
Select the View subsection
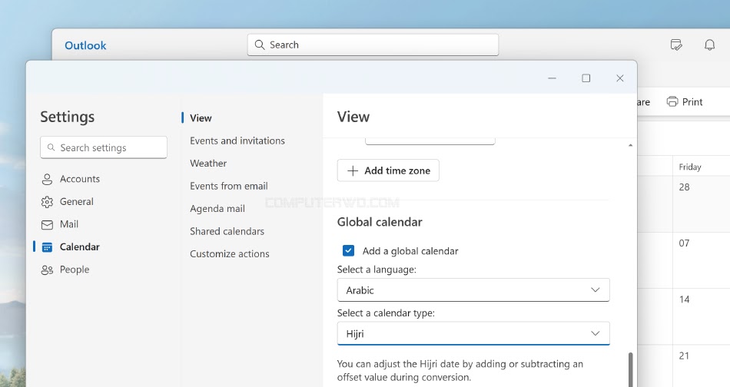[201, 118]
